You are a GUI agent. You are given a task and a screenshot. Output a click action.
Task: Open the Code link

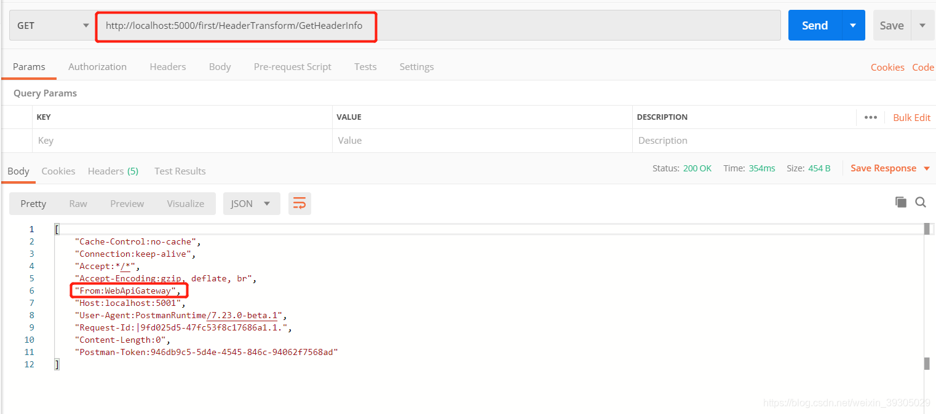(x=923, y=67)
